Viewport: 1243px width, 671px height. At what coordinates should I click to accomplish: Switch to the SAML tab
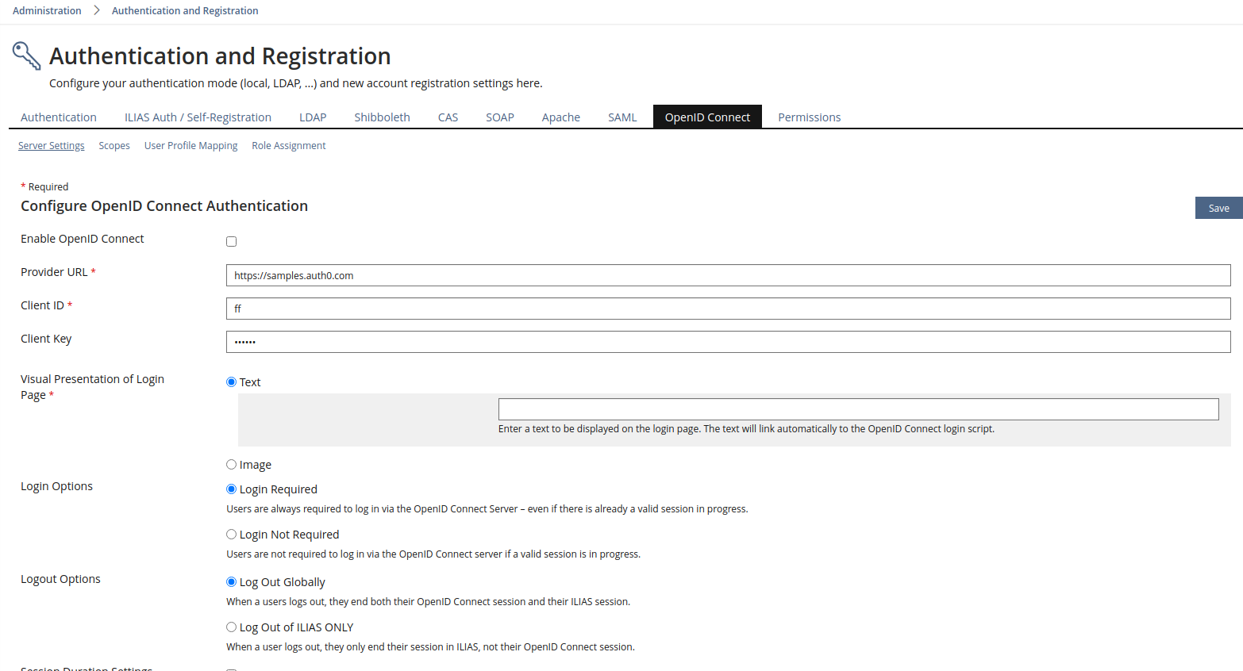click(x=622, y=117)
